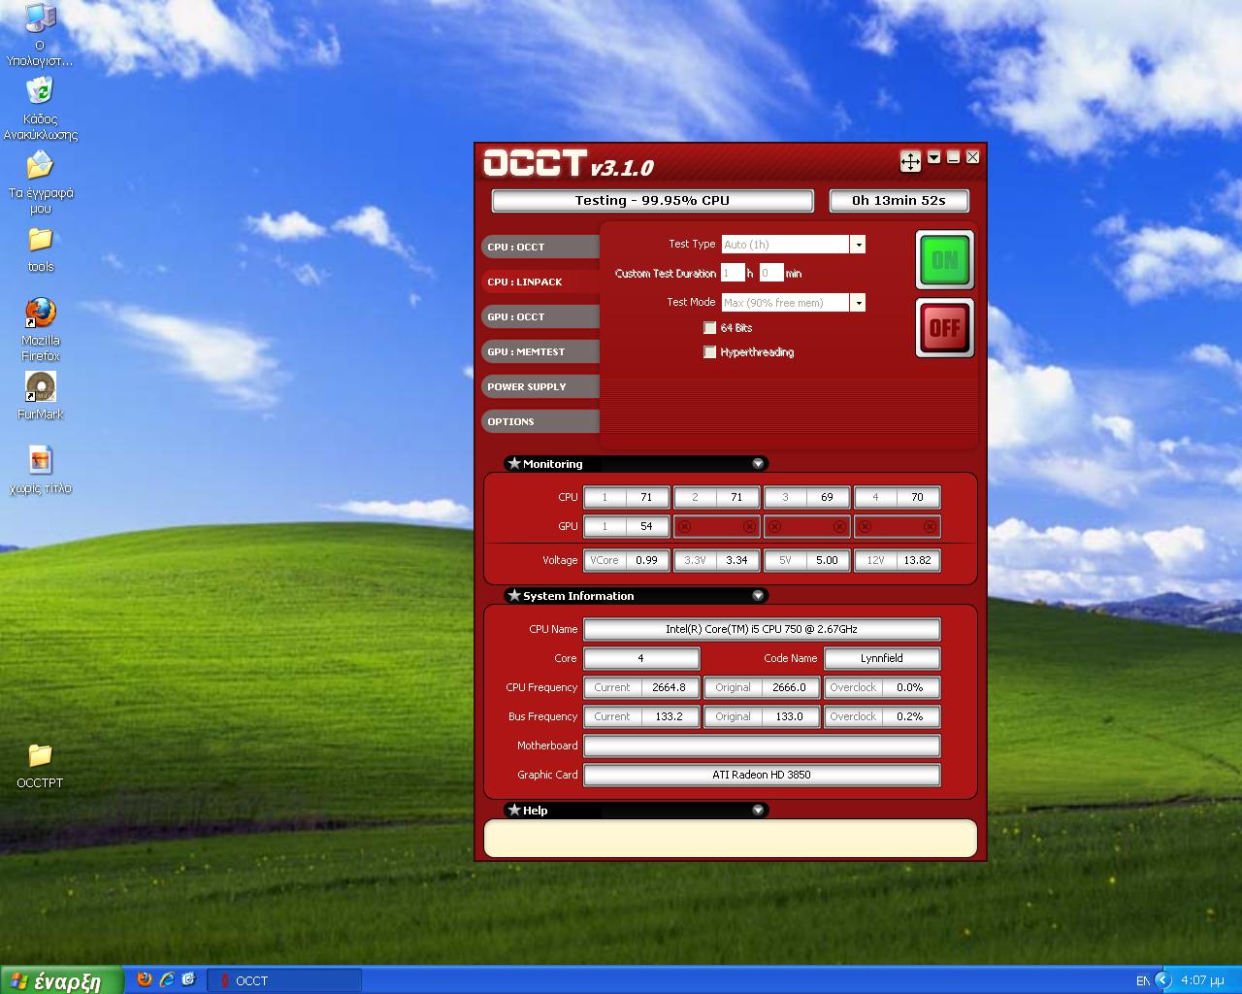This screenshot has height=994, width=1242.
Task: Launch Internet Explorer from quick launch
Action: (x=167, y=980)
